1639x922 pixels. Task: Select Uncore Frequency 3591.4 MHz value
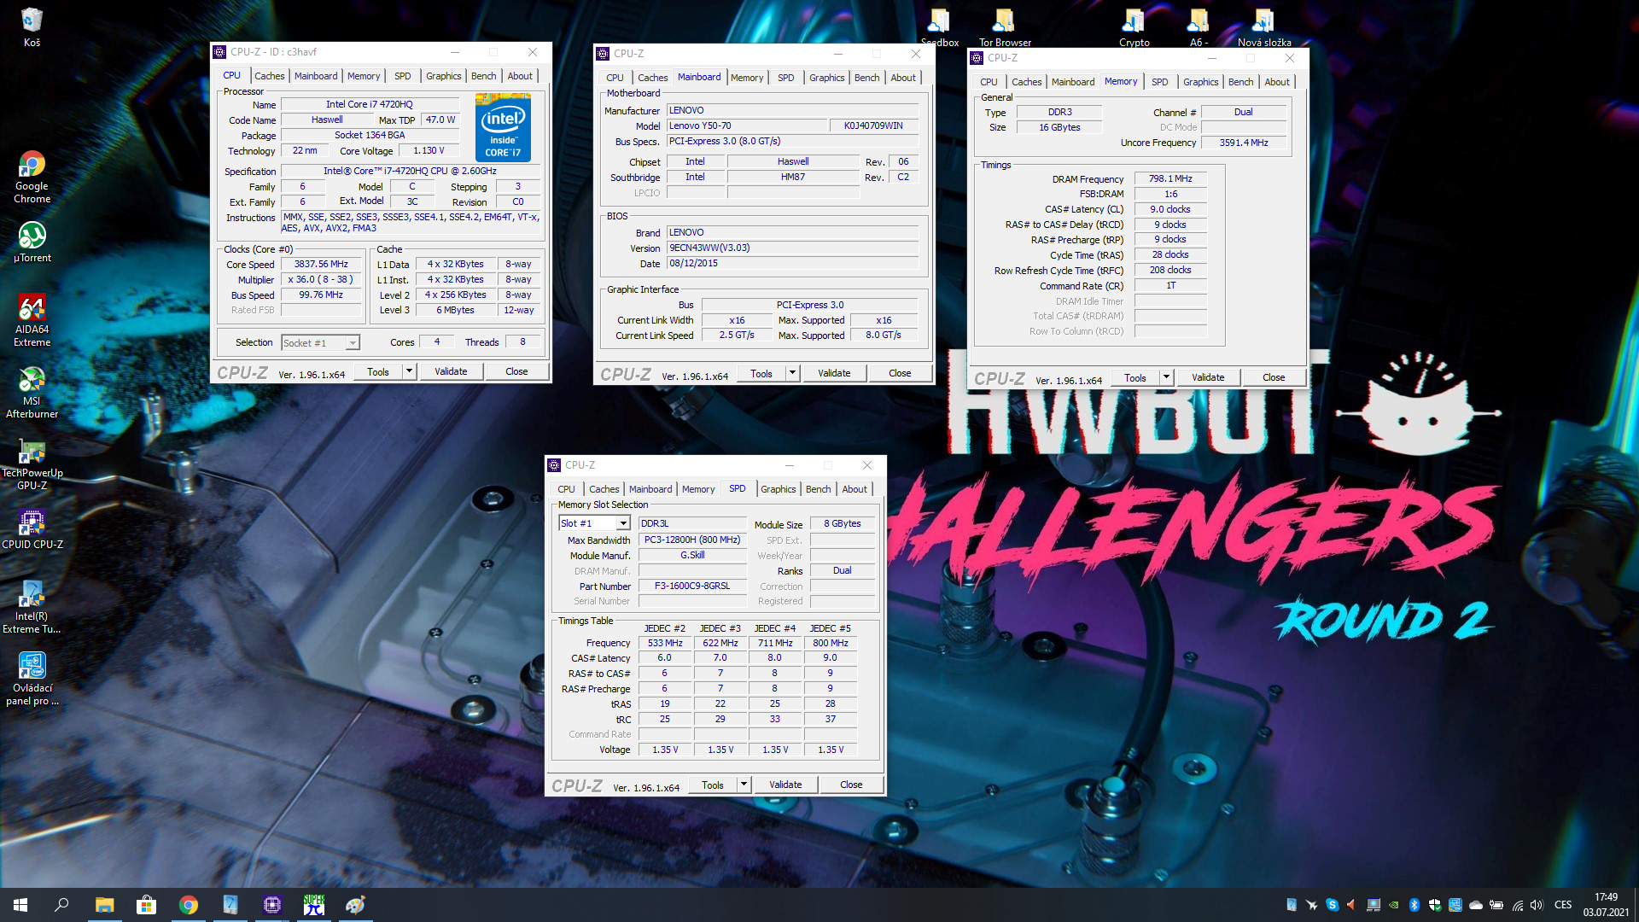point(1244,143)
